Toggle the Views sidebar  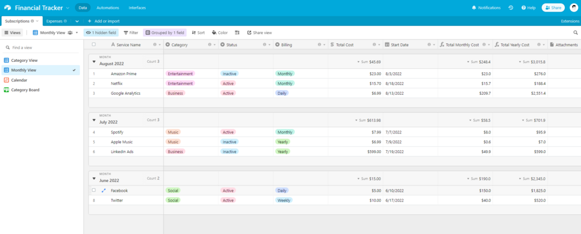13,32
